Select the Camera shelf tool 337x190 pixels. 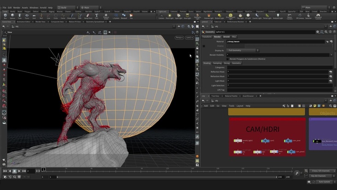162,16
